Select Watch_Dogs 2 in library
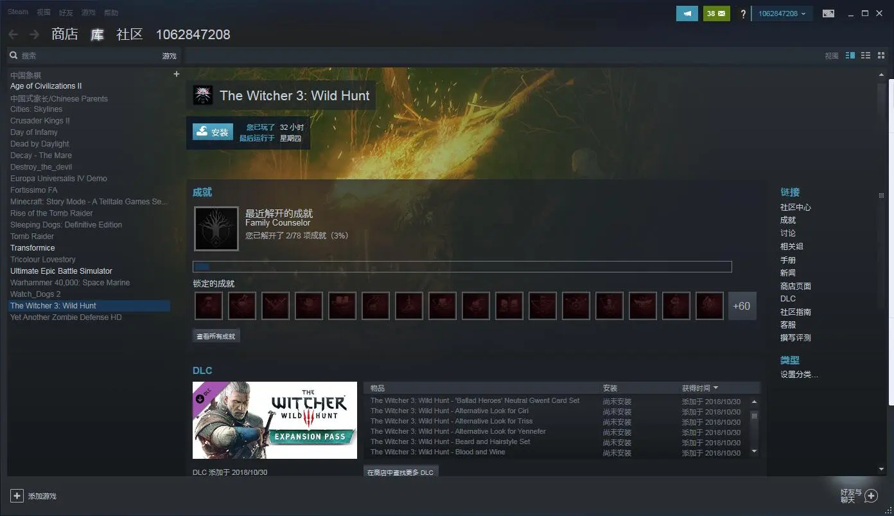This screenshot has height=516, width=894. point(35,294)
